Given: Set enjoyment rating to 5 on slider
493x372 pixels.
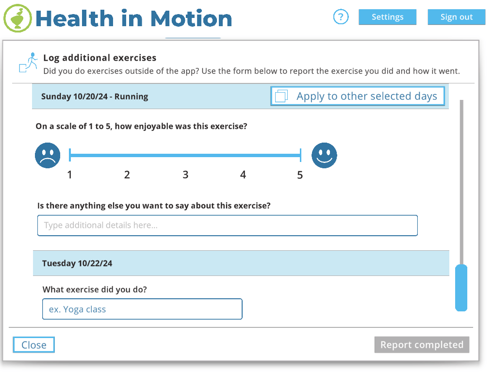Looking at the screenshot, I should (x=300, y=156).
